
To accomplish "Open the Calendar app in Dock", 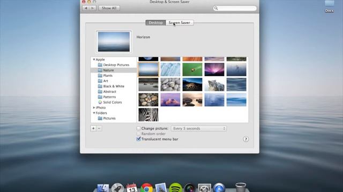I will [x=132, y=188].
